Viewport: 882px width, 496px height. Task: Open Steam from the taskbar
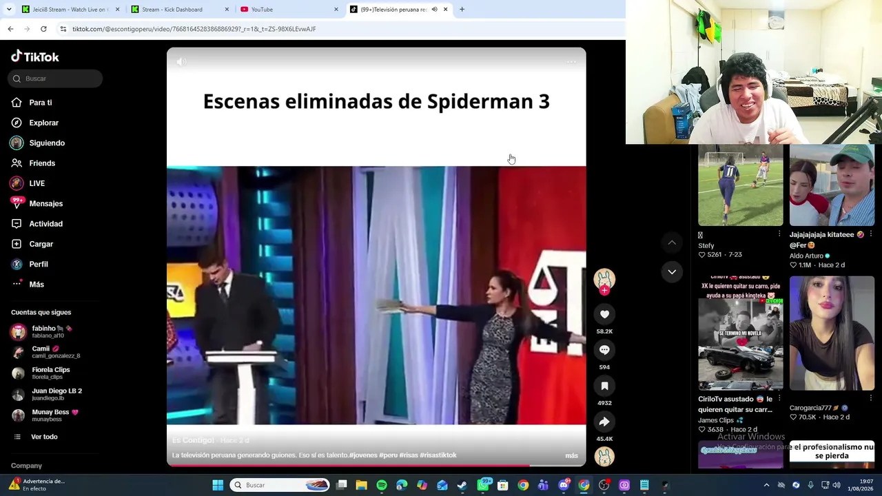point(462,485)
